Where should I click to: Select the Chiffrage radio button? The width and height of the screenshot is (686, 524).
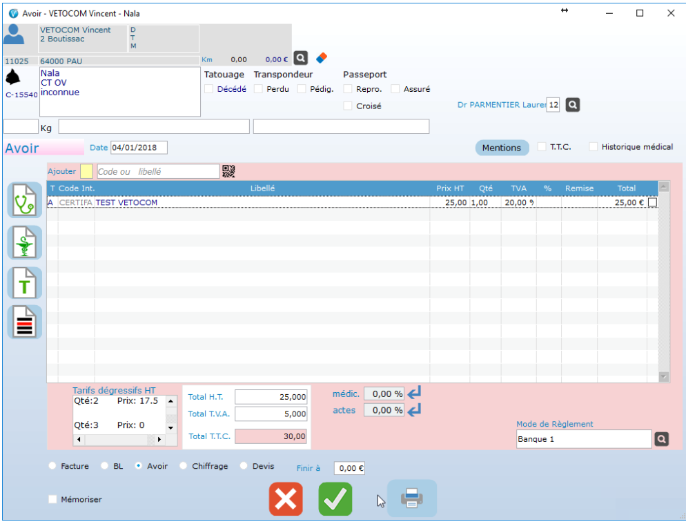tap(184, 466)
